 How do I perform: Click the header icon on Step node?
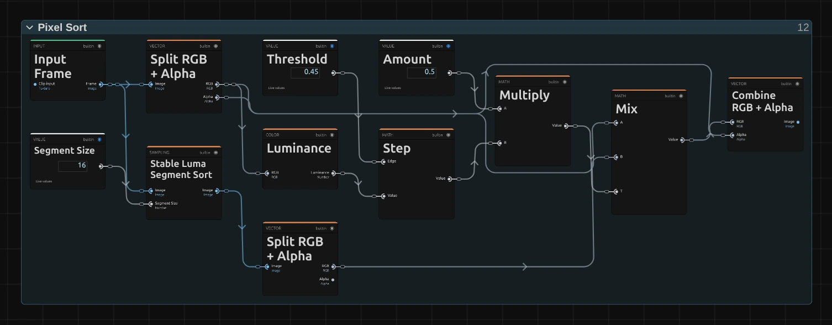tap(448, 135)
